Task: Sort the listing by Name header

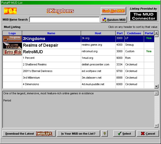Action: pos(52,33)
